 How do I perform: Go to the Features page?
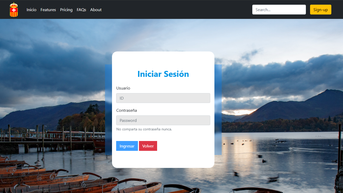point(48,10)
